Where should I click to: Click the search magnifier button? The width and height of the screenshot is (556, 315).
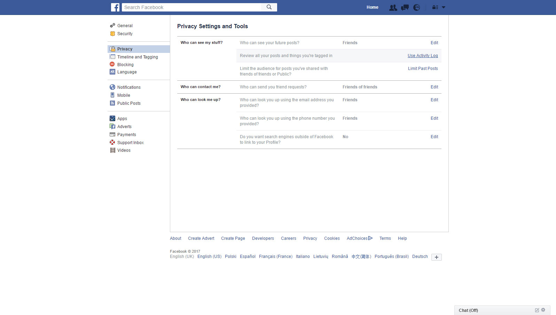pyautogui.click(x=269, y=7)
